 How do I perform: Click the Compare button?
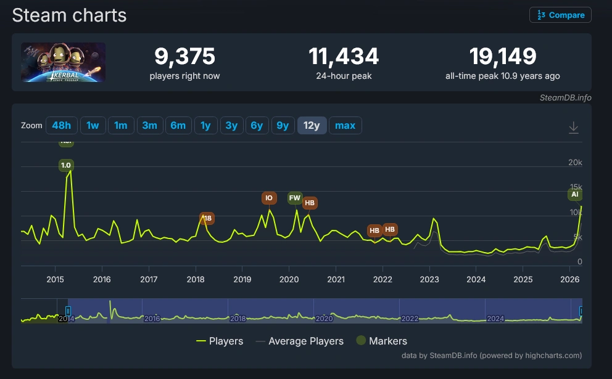560,15
